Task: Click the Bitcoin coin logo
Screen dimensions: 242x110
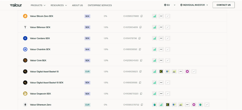Action: pyautogui.click(x=25, y=16)
